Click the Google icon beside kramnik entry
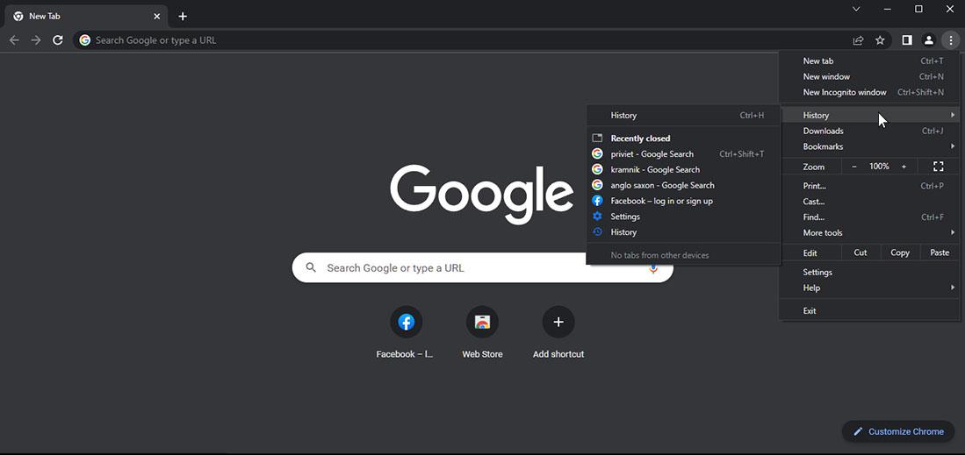This screenshot has height=455, width=965. pos(597,169)
